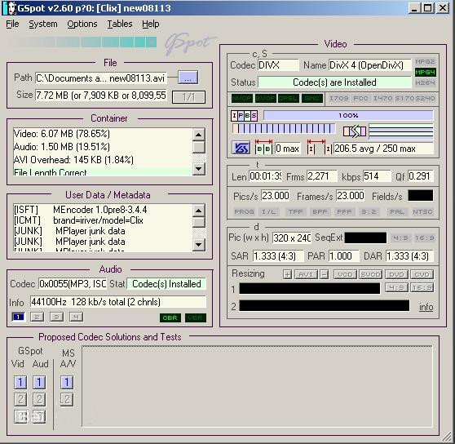The width and height of the screenshot is (455, 444).
Task: Select audio stream 3 button
Action: (x=56, y=317)
